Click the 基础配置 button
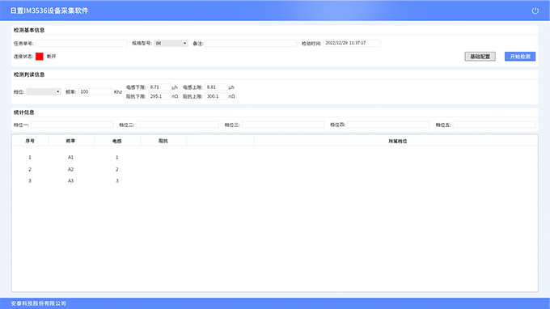Screen dimensions: 550x309 coord(480,57)
